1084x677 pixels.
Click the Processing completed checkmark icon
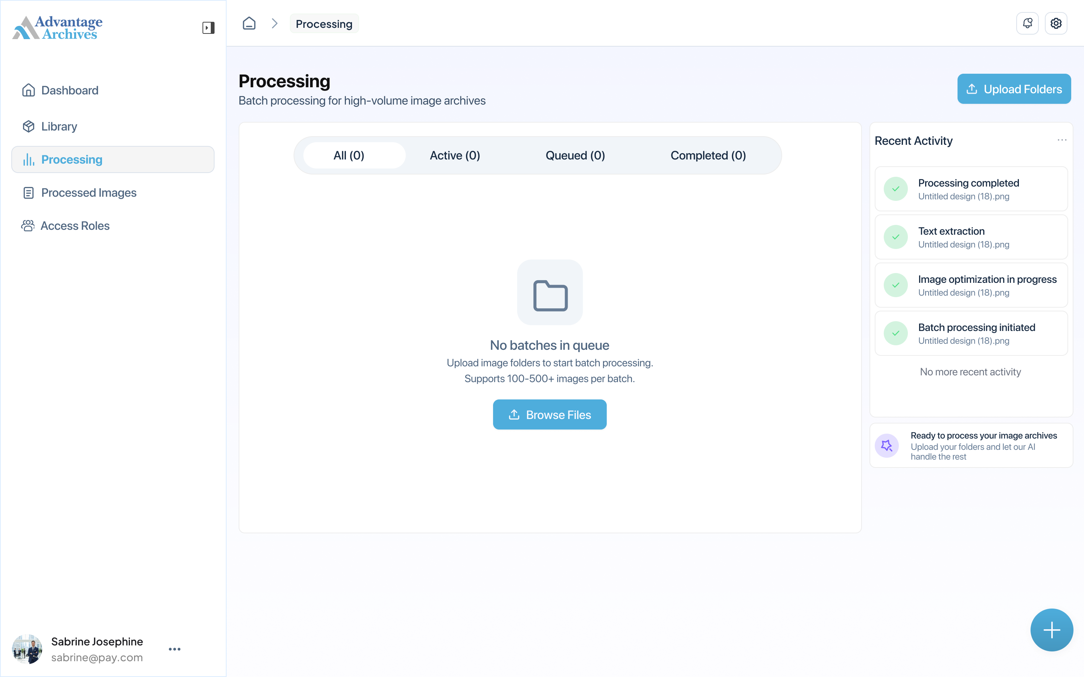(896, 189)
